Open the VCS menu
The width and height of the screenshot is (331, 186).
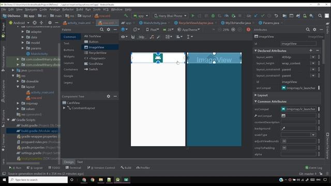tap(106, 9)
